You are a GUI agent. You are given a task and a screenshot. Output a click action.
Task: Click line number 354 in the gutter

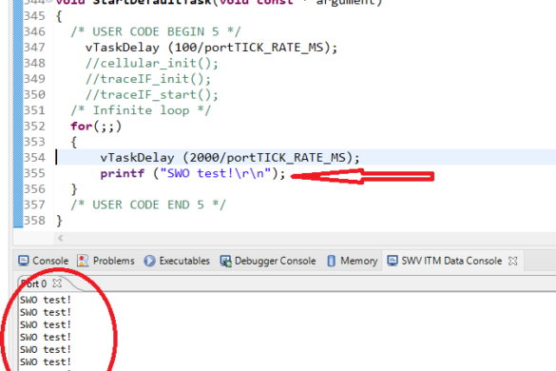(x=34, y=158)
